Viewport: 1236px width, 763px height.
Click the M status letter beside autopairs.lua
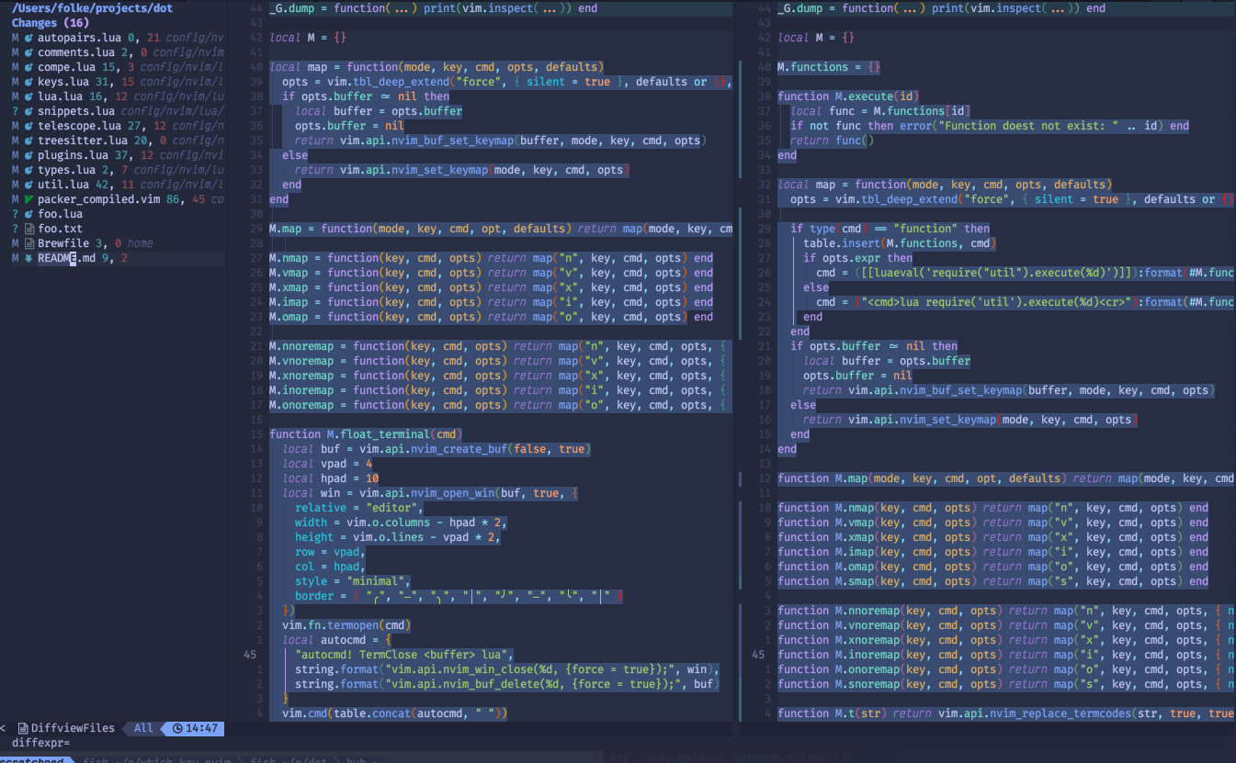point(15,38)
